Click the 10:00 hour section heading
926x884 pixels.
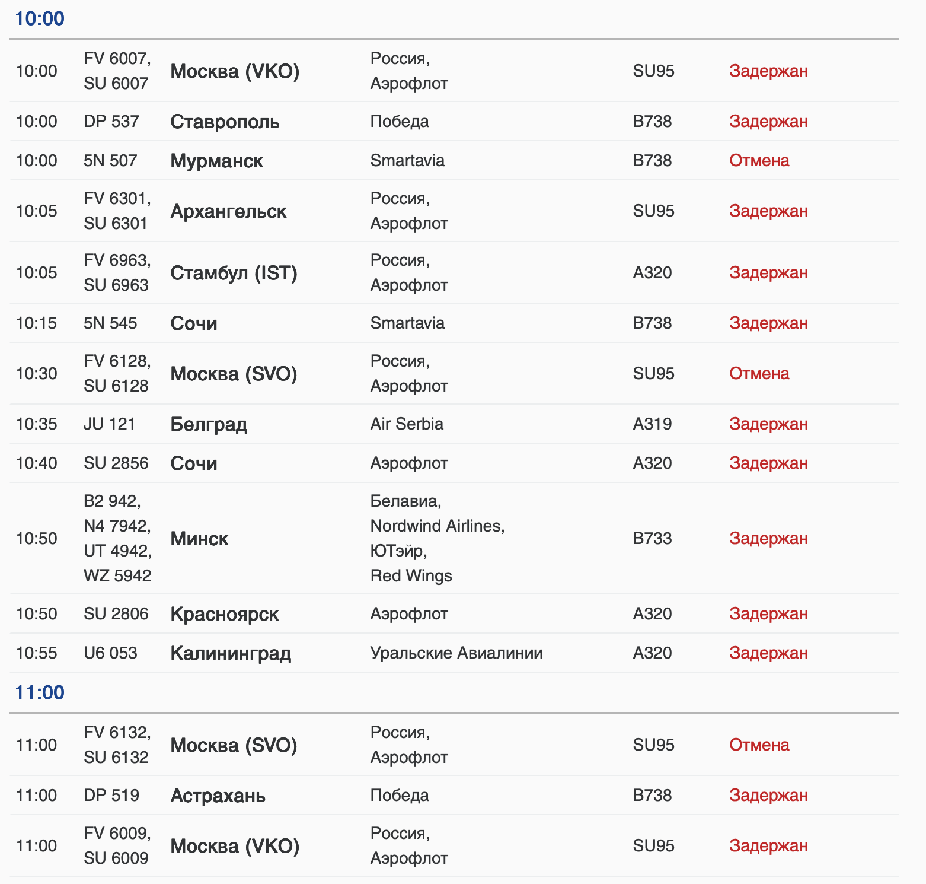39,18
